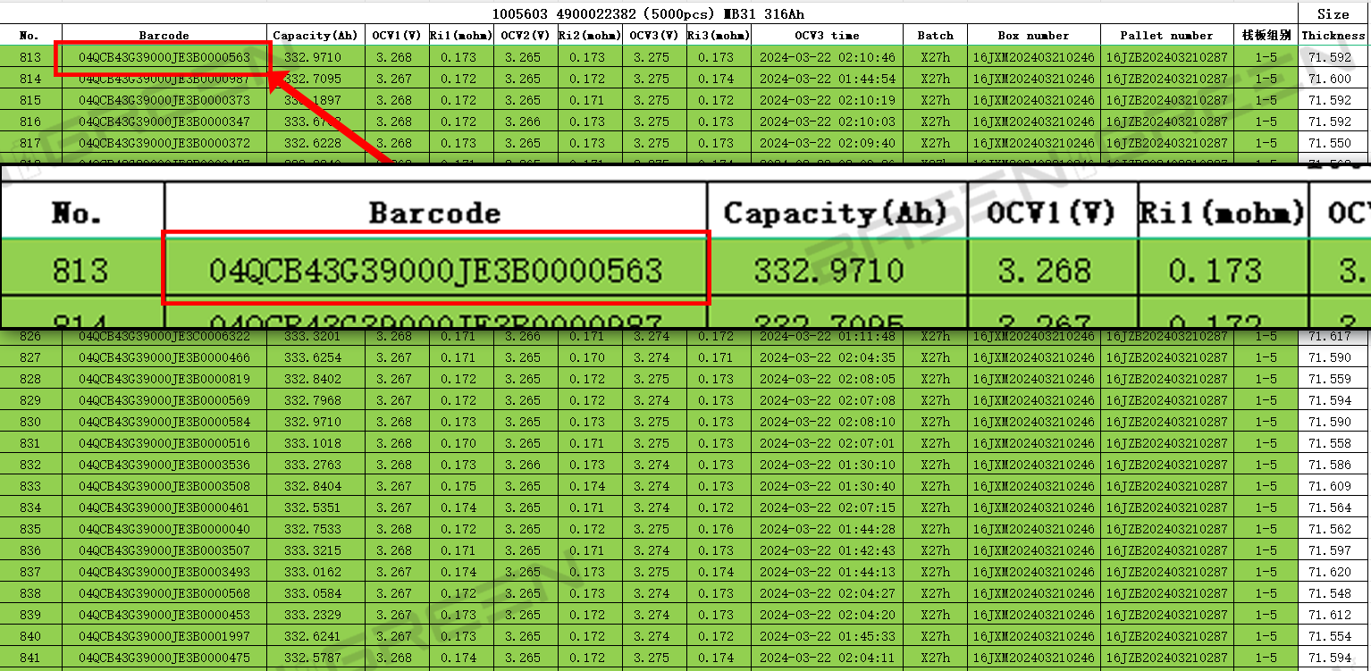Click thickness value 71.600
1371x671 pixels.
click(x=1330, y=79)
